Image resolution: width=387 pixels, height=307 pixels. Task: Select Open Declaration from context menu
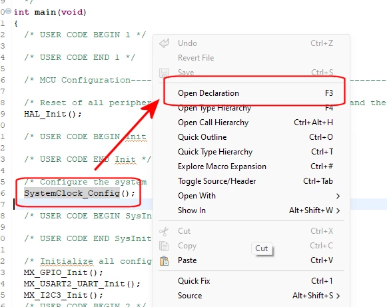251,93
